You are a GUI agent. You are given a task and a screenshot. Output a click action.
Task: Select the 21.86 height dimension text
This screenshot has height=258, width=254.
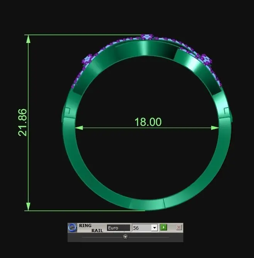pyautogui.click(x=22, y=122)
